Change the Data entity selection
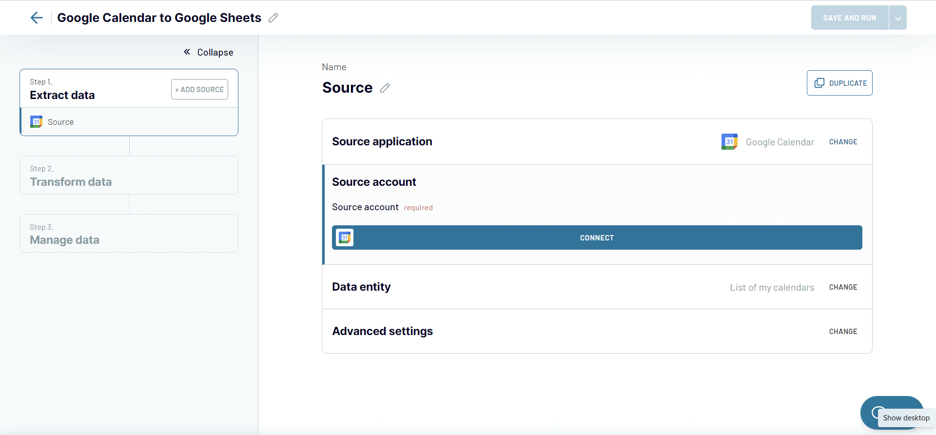Image resolution: width=936 pixels, height=435 pixels. pos(843,287)
